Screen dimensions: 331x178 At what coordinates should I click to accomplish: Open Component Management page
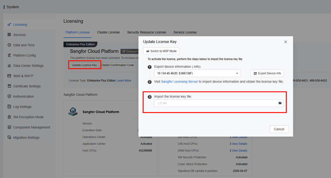click(x=32, y=127)
